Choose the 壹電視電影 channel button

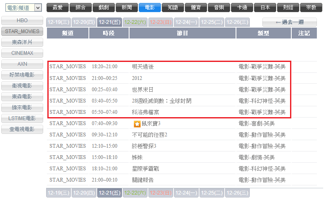(x=22, y=129)
